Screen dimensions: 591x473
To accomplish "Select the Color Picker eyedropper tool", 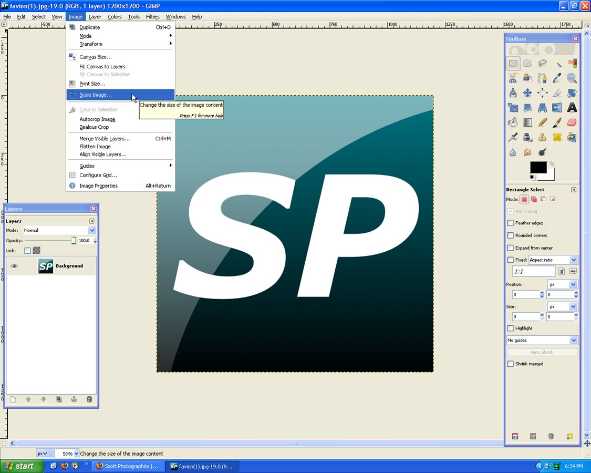I will pos(557,78).
